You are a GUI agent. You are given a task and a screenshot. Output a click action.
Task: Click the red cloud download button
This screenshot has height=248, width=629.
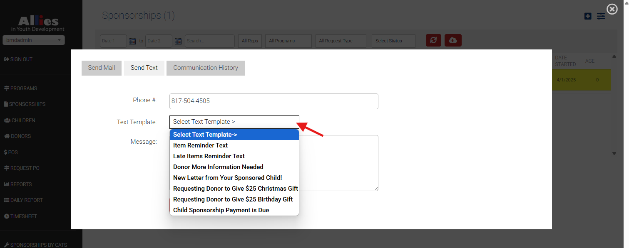453,40
